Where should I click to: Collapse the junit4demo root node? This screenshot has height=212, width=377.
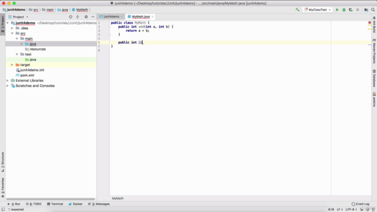click(8, 23)
